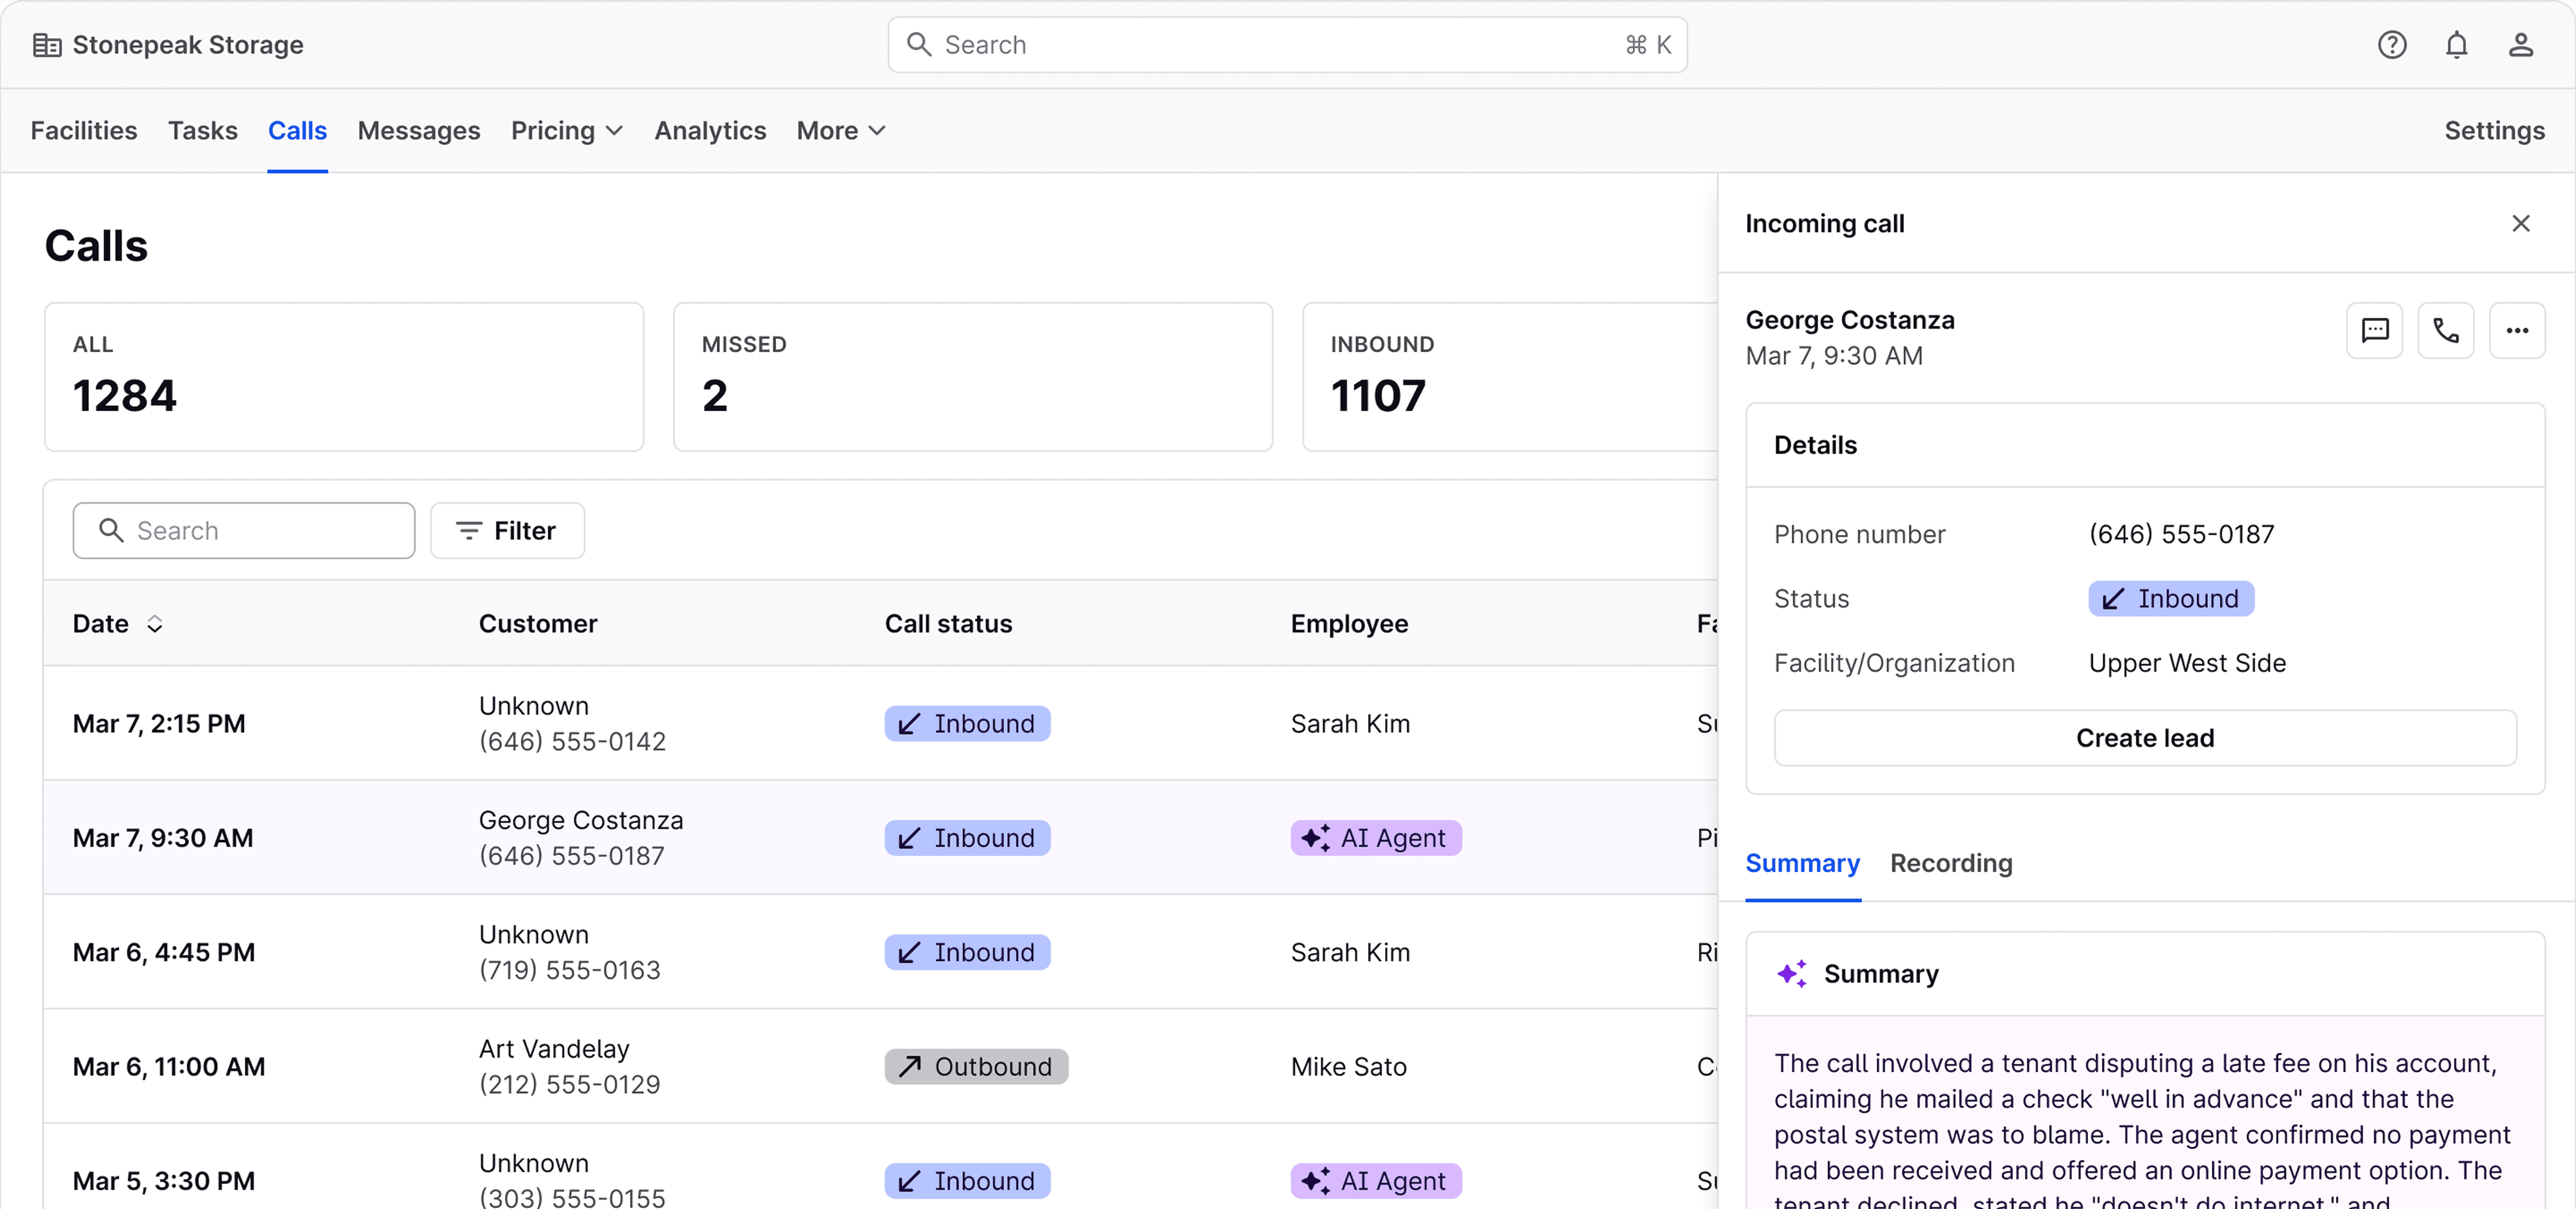2576x1209 pixels.
Task: Open the user account profile icon
Action: coord(2520,45)
